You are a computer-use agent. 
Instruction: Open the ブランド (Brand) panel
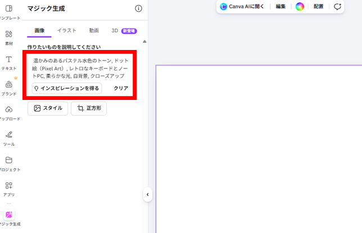[9, 88]
